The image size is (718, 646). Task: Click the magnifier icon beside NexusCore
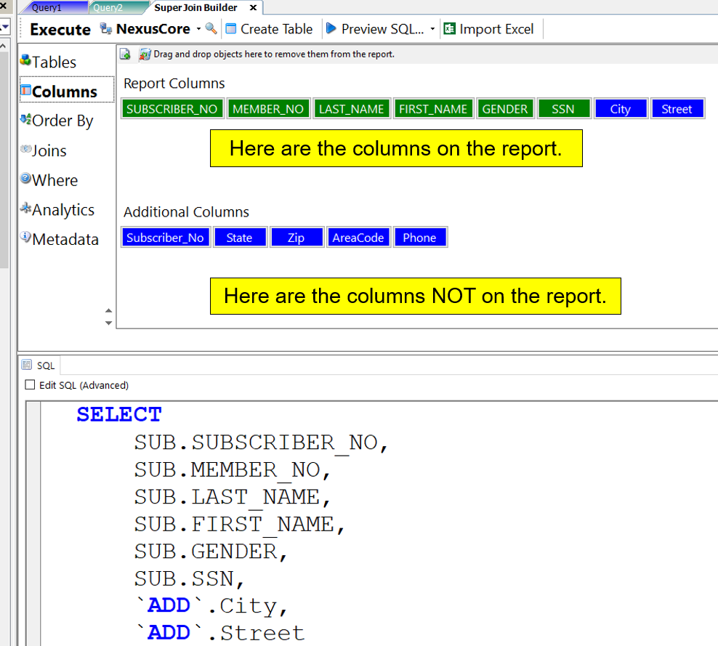pos(211,29)
